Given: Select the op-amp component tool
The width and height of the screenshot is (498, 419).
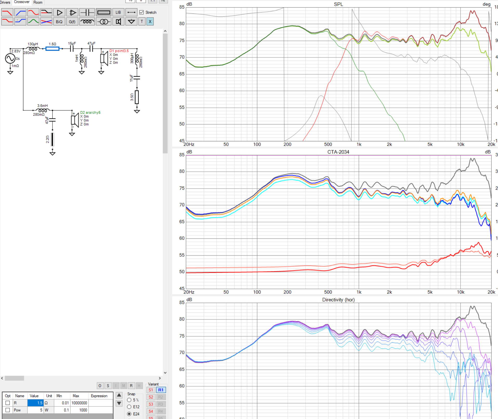Looking at the screenshot, I should point(72,12).
